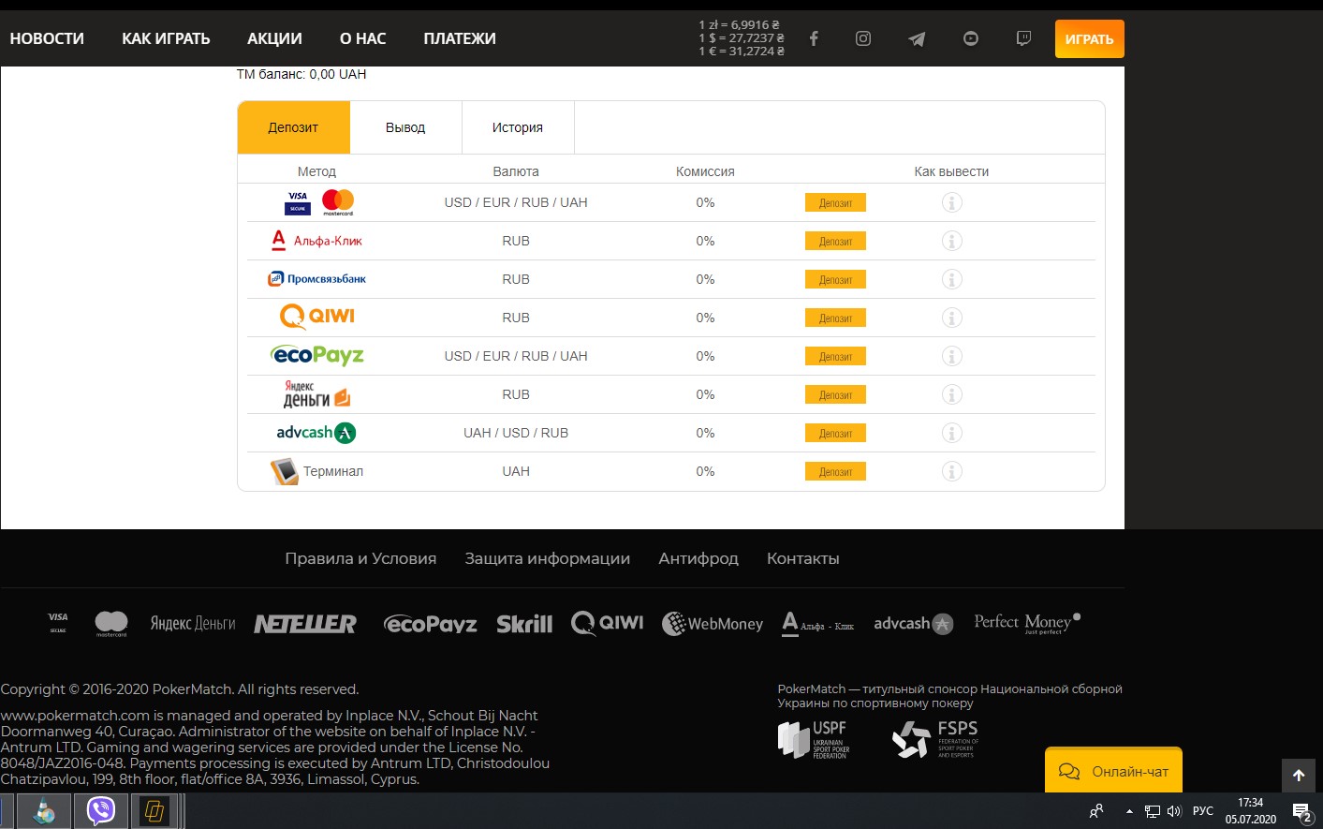Click Депозит button for ecoPayz

pos(835,356)
